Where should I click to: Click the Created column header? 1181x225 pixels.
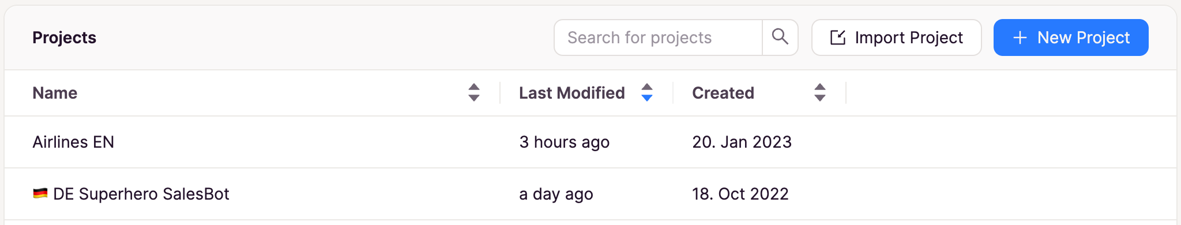(x=723, y=93)
